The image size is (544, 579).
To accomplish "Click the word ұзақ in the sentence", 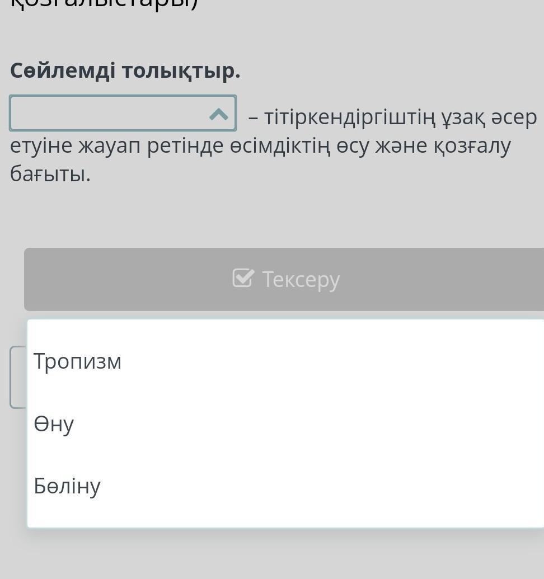I will tap(455, 117).
